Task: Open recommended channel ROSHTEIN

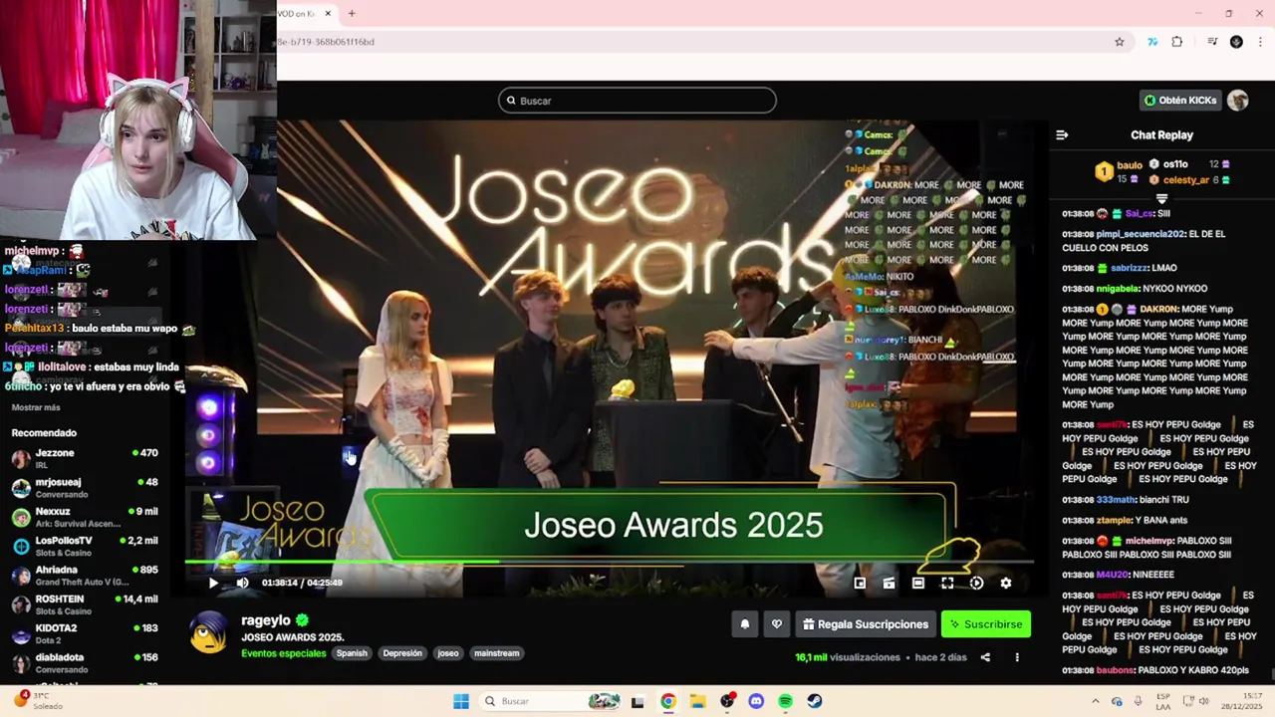Action: point(85,604)
